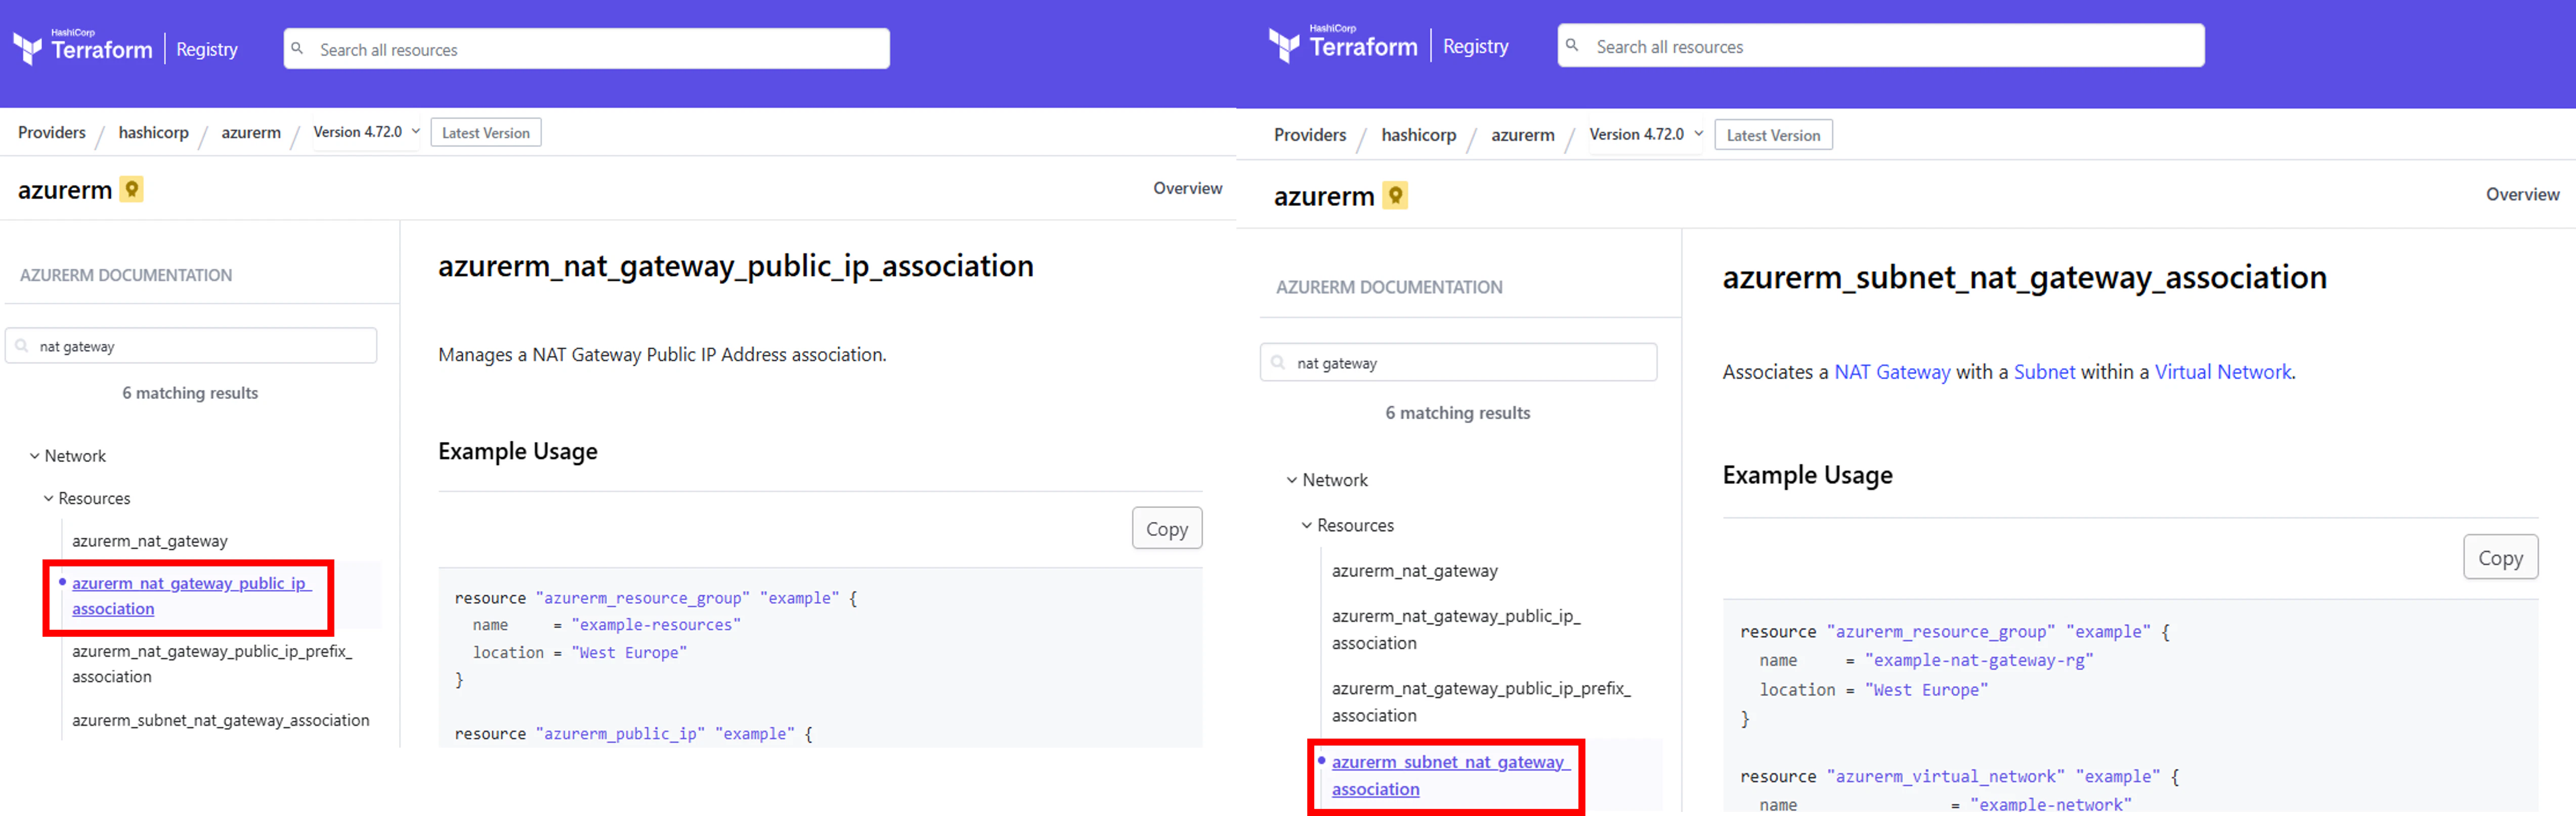Click the nat gateway filter box, left sidebar
The width and height of the screenshot is (2576, 816).
point(191,345)
